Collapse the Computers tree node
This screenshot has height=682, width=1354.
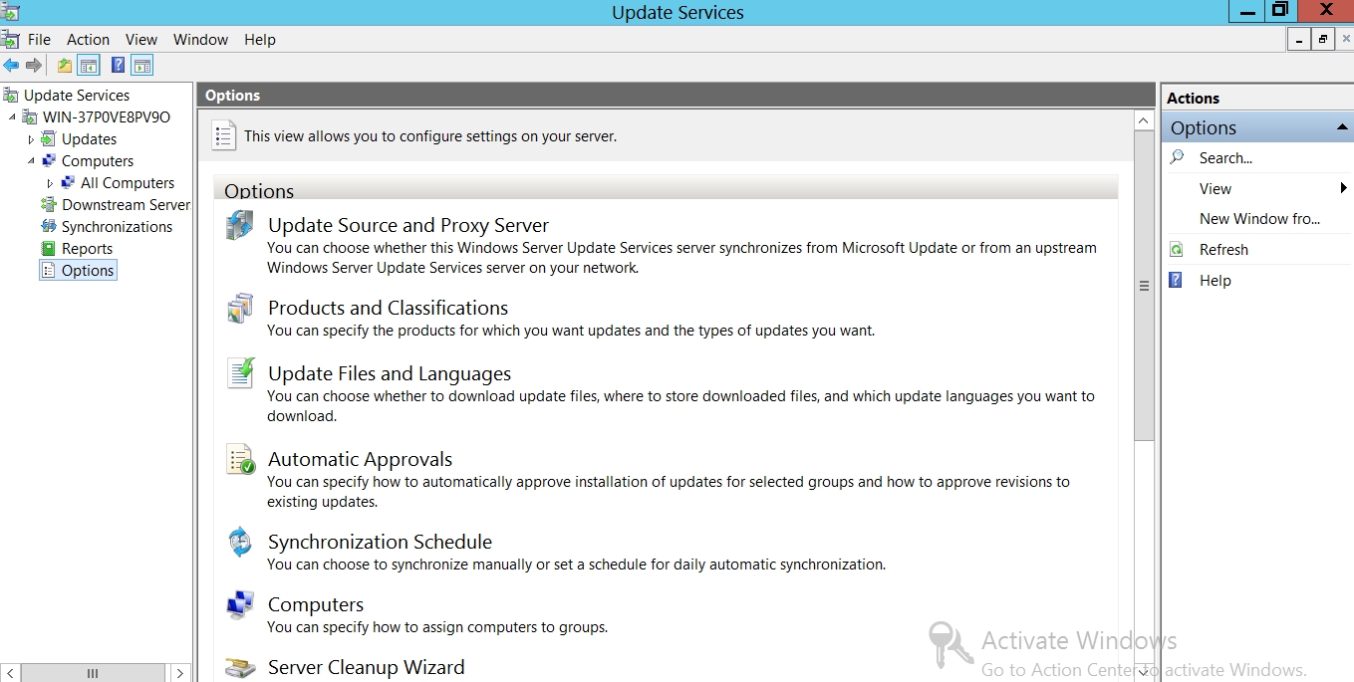click(31, 161)
